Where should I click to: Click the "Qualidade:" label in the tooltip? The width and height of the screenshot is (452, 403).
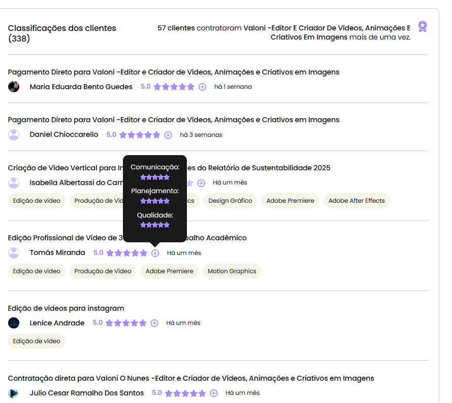tap(155, 215)
